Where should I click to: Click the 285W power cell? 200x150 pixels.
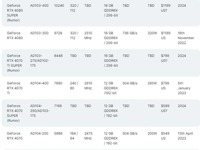point(152,83)
